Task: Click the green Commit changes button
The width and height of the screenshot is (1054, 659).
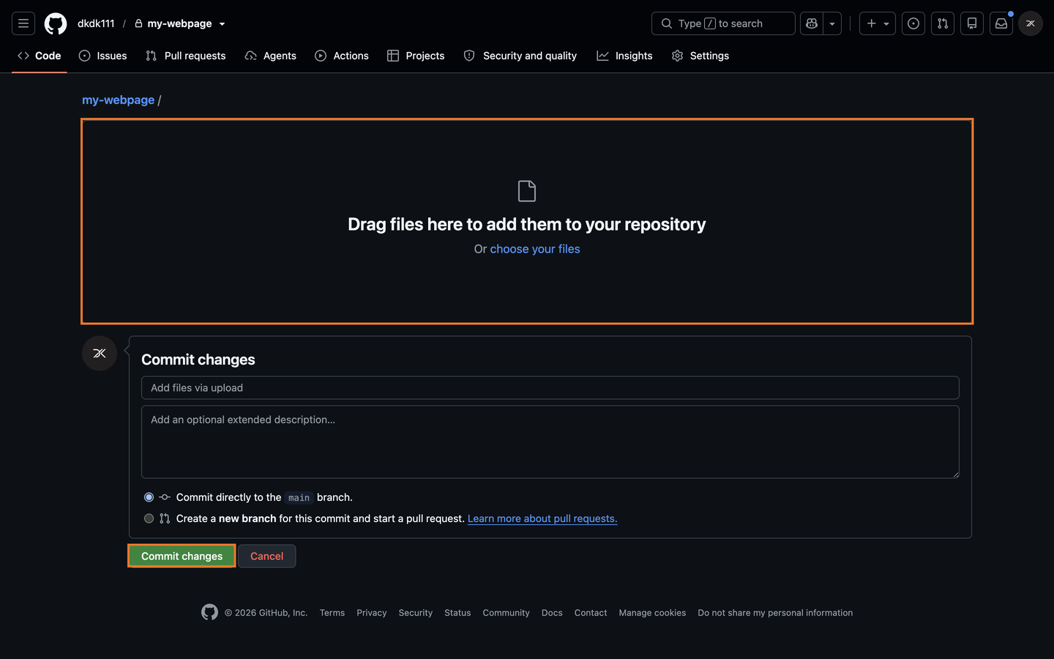Action: [x=182, y=556]
